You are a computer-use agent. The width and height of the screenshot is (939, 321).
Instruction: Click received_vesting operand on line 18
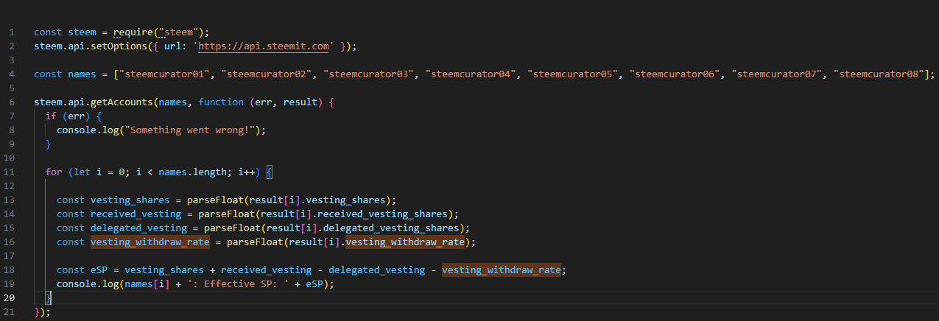click(267, 269)
